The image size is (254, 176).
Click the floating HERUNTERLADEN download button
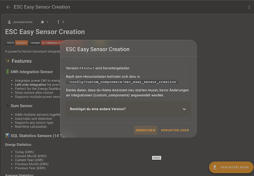[231, 167]
